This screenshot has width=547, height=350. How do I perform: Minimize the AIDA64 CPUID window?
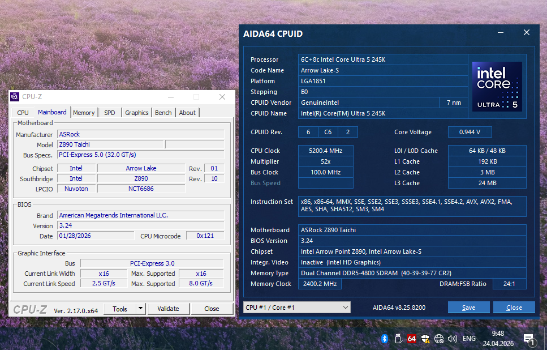[x=501, y=33]
